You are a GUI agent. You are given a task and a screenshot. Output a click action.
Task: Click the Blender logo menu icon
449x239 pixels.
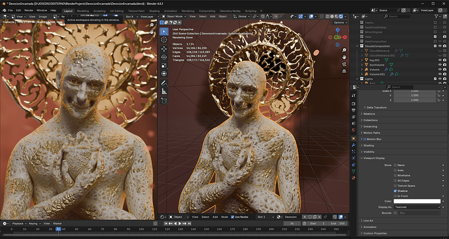tap(4, 10)
